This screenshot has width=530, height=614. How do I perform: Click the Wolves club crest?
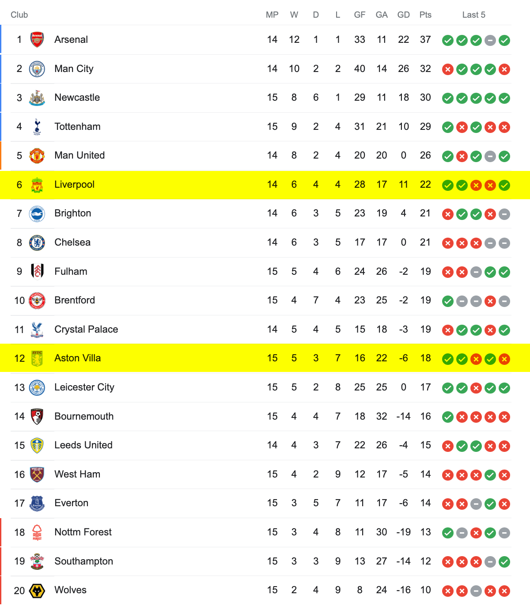[37, 590]
